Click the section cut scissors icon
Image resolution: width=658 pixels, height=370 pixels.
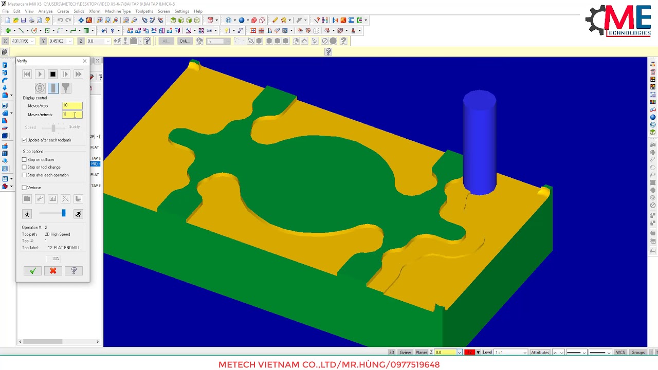click(x=40, y=199)
